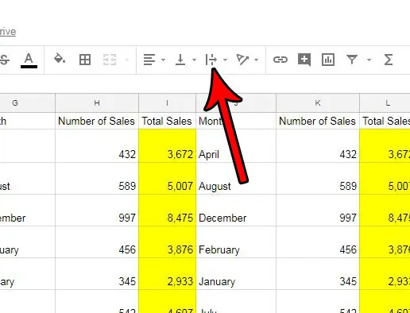Select the 345 cell in column H
Screen dimensions: 410x313
click(97, 274)
